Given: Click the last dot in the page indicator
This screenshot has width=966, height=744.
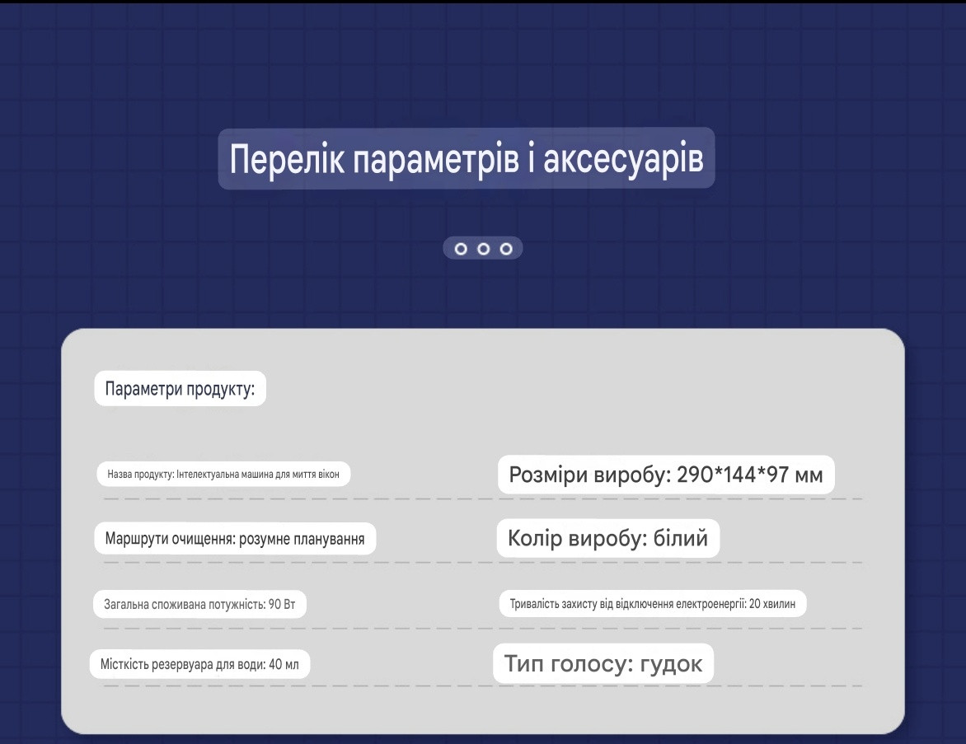Looking at the screenshot, I should coord(506,249).
